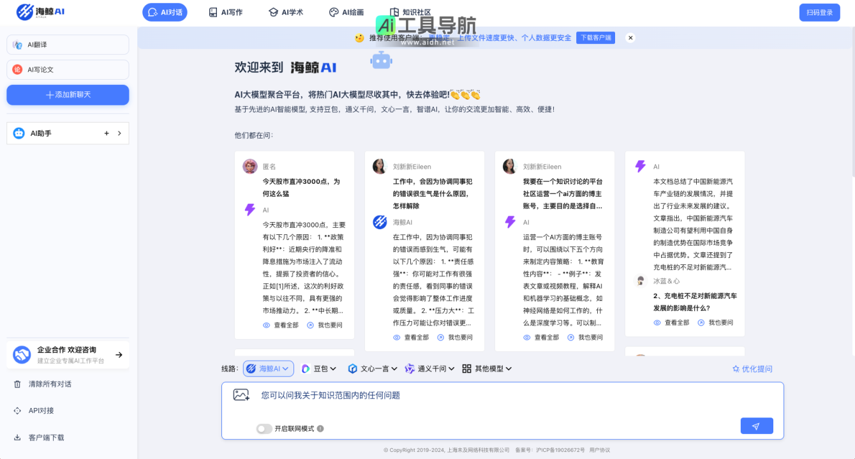Image resolution: width=855 pixels, height=459 pixels.
Task: Open the 豆包 model dropdown
Action: click(x=318, y=368)
